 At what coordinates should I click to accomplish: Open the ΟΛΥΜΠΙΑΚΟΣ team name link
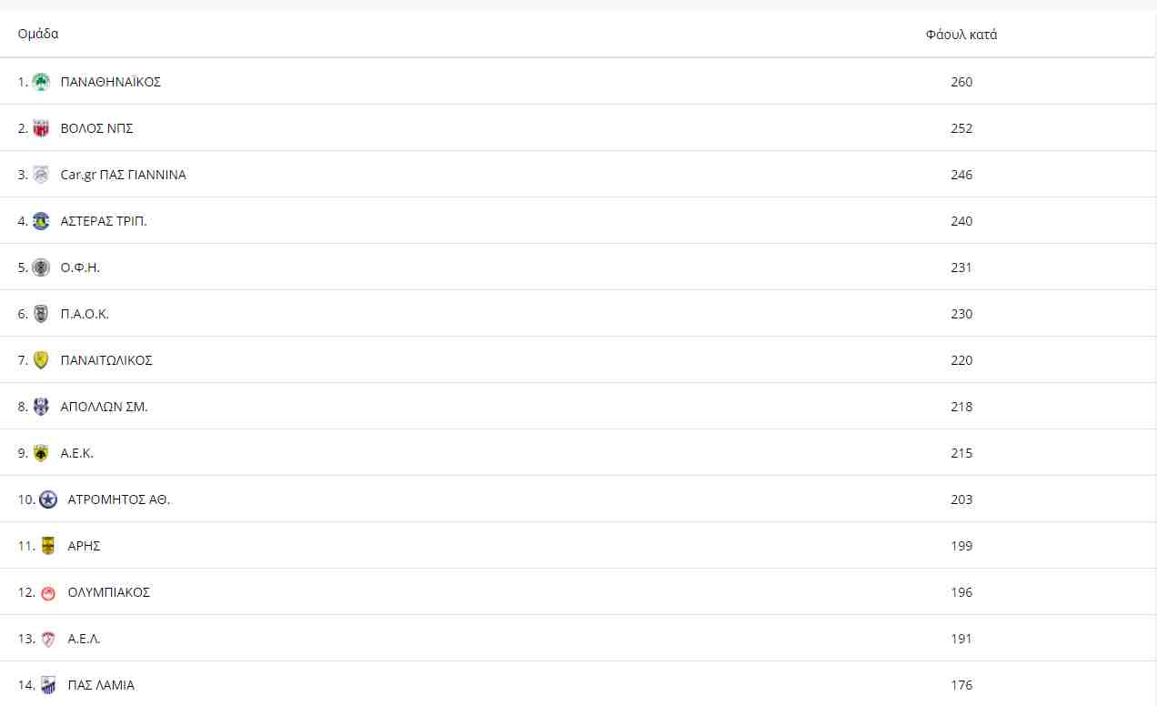[109, 592]
